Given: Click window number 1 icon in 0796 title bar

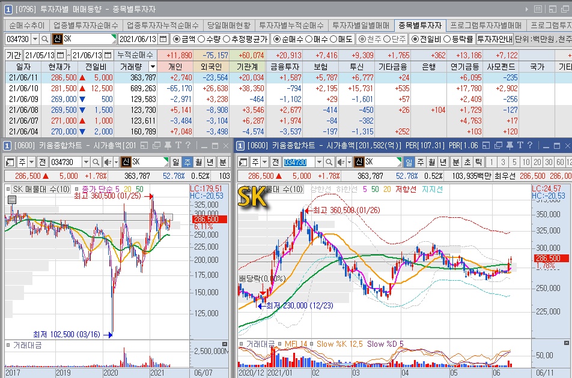Looking at the screenshot, I should coord(8,10).
